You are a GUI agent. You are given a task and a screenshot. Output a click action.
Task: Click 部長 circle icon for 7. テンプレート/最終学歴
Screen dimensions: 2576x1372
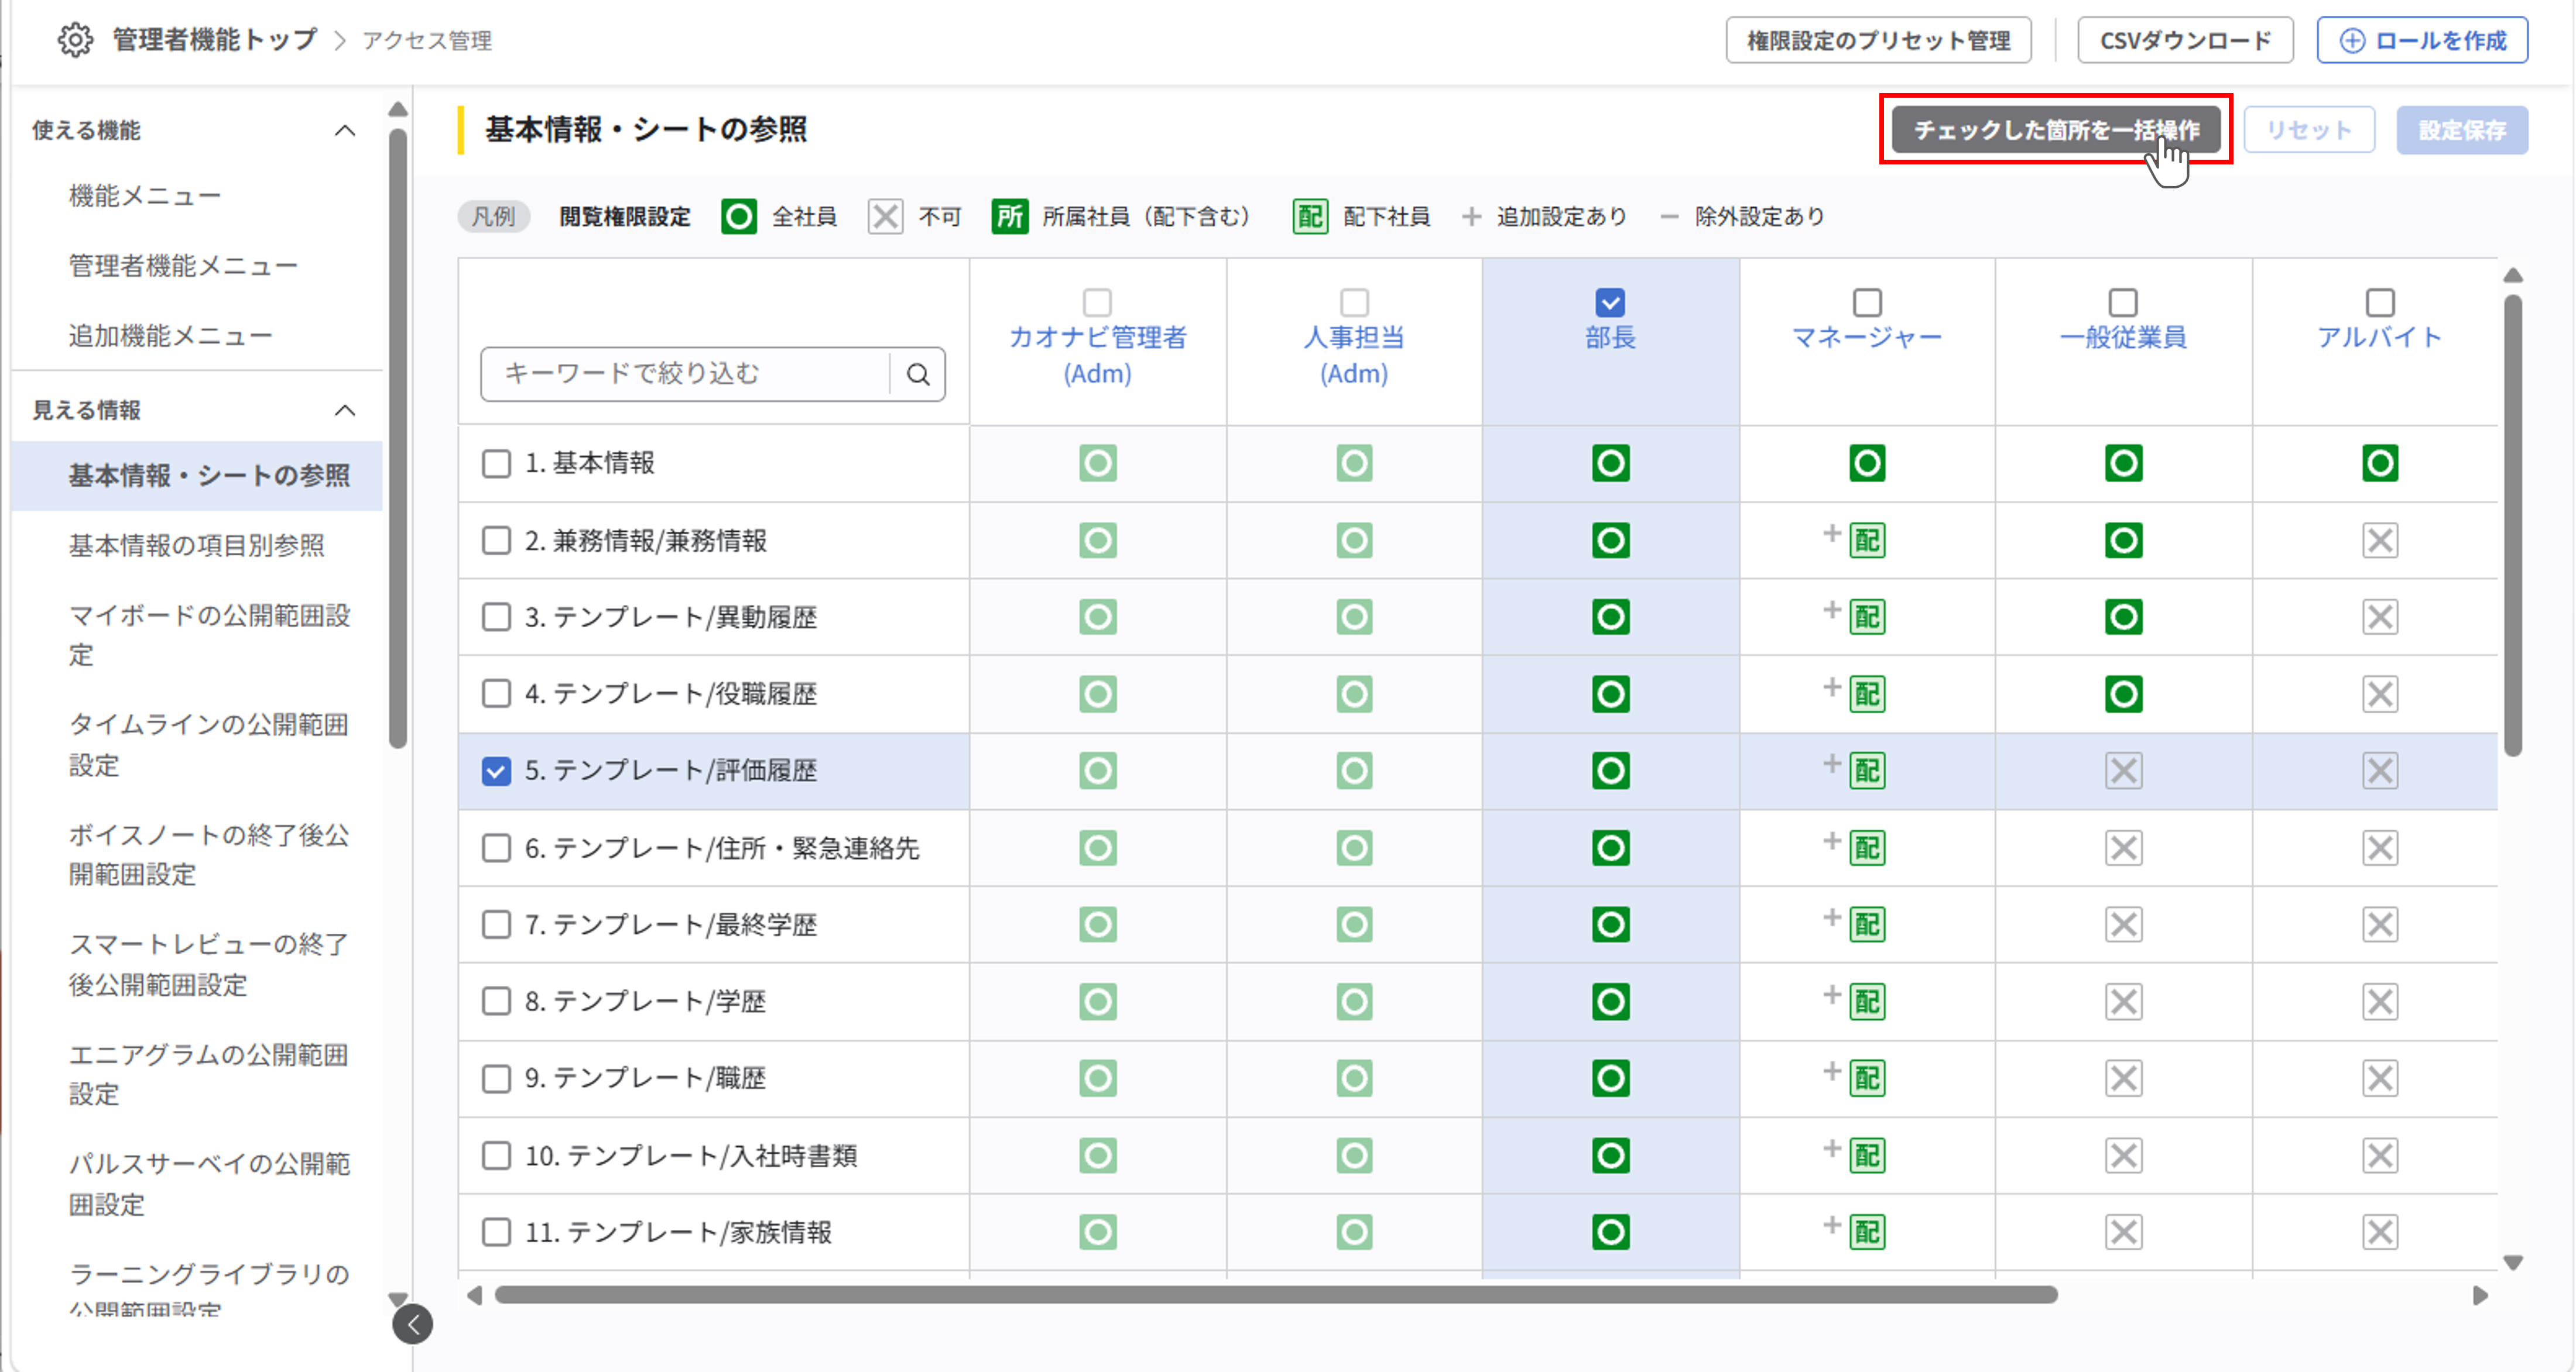[x=1610, y=924]
